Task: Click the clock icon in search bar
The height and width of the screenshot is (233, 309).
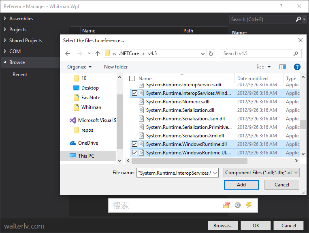Action: [238, 205]
